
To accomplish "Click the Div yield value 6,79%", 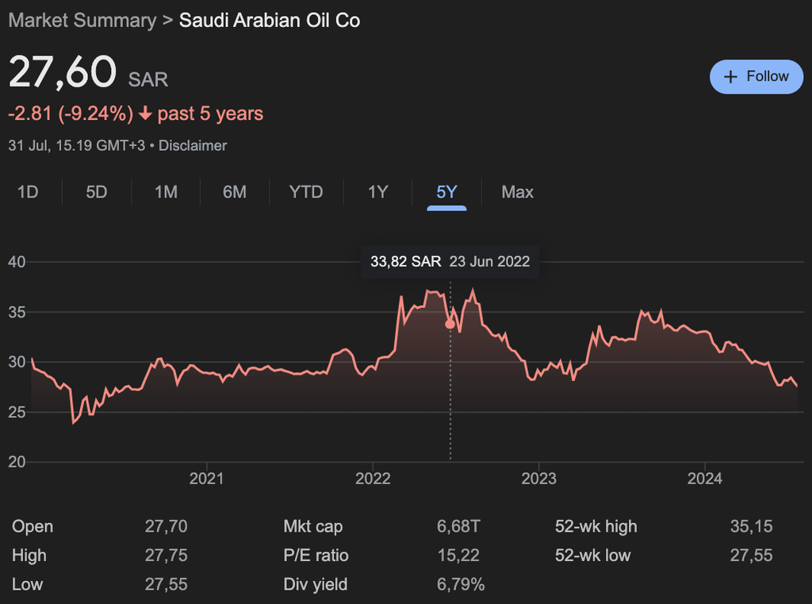I will pyautogui.click(x=461, y=584).
